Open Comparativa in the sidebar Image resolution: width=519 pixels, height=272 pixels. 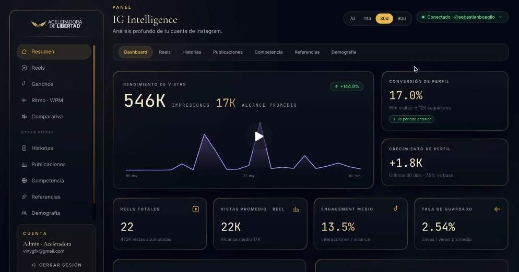click(54, 116)
